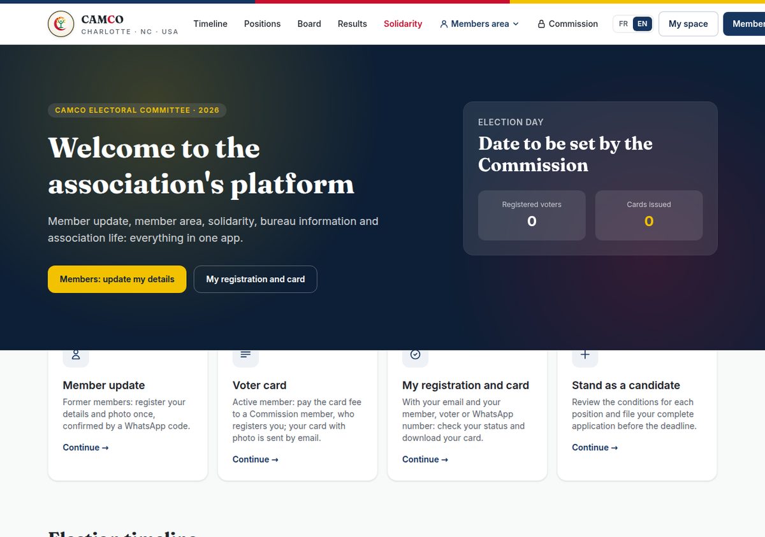765x537 pixels.
Task: Click the Stand as a candidate heading
Action: pos(626,385)
